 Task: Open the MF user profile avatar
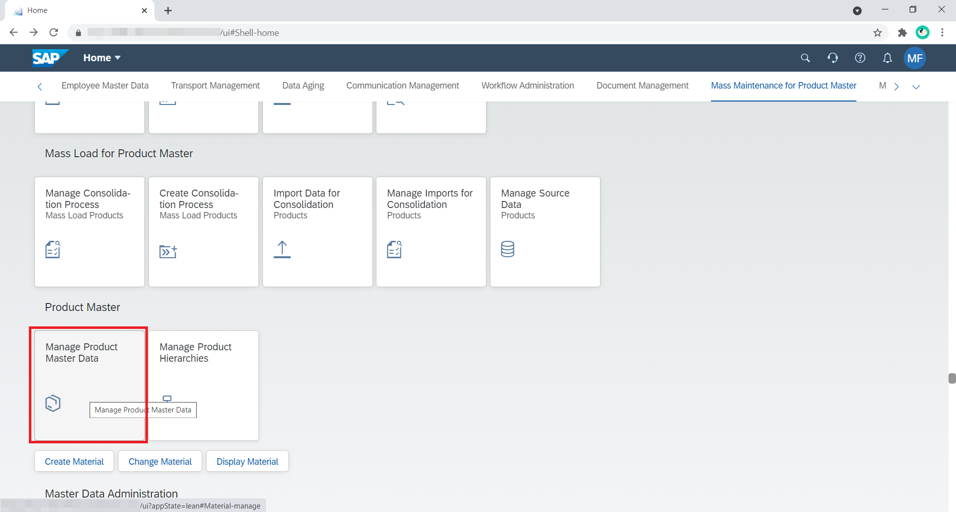pyautogui.click(x=915, y=58)
